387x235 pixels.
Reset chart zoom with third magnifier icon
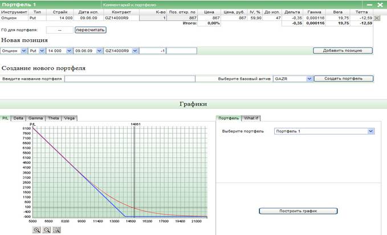click(x=57, y=230)
